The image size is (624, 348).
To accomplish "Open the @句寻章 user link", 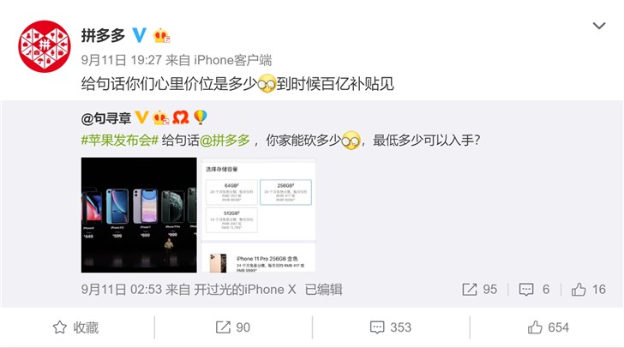I will (x=106, y=118).
